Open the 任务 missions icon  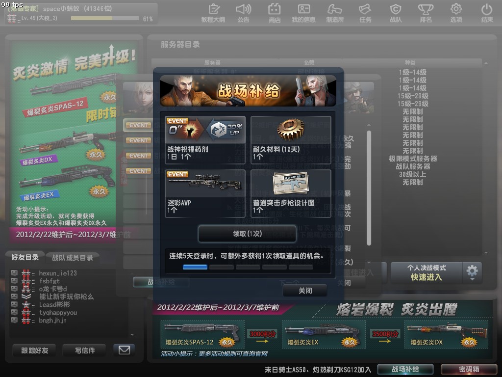(x=365, y=13)
